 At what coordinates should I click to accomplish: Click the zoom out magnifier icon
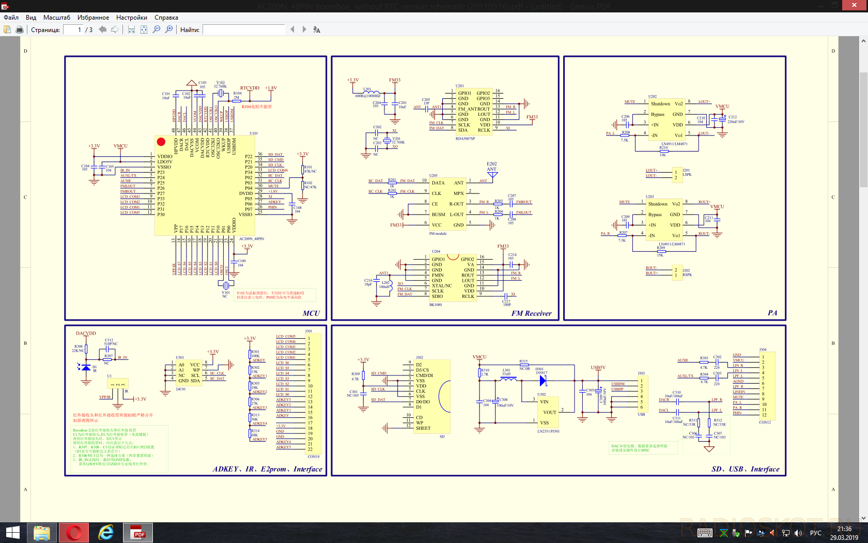(x=157, y=29)
